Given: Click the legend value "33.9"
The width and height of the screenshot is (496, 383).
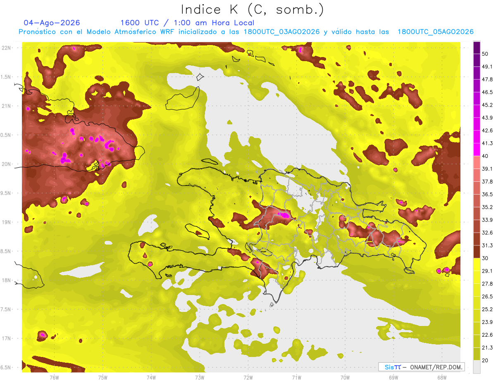Looking at the screenshot, I should coord(488,220).
